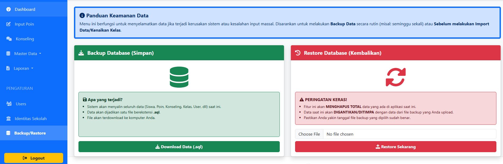Click Choose File to select backup file

[309, 134]
